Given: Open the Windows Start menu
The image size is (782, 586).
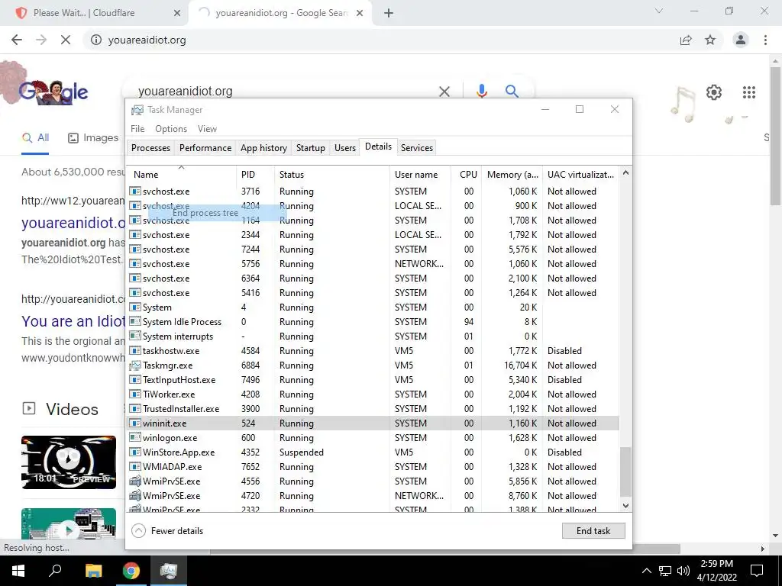Looking at the screenshot, I should coord(18,571).
